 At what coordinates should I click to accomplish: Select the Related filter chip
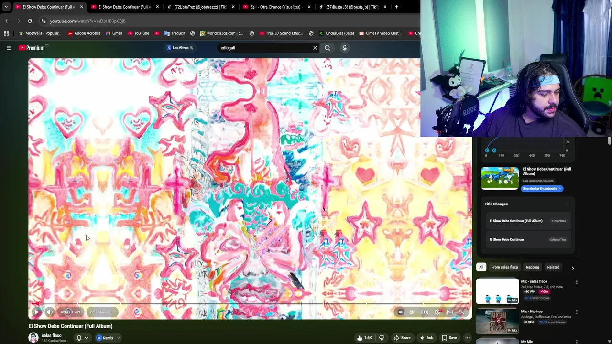click(553, 267)
